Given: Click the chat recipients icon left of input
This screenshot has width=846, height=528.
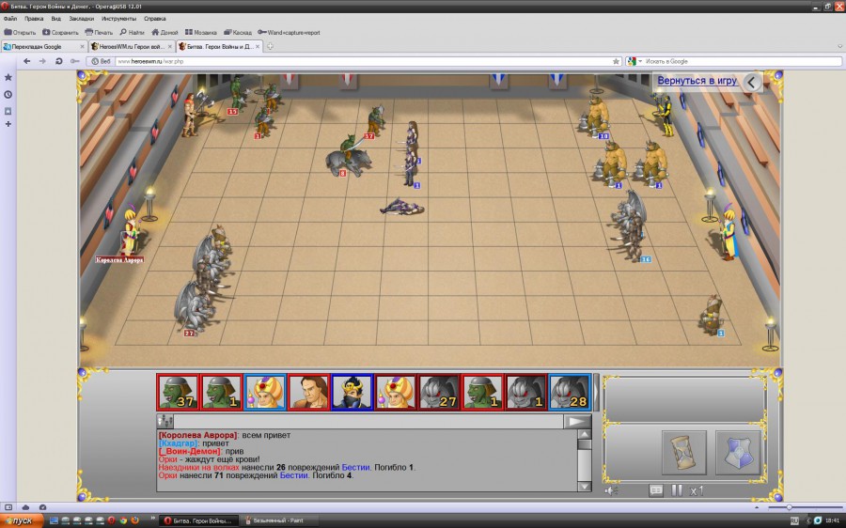Looking at the screenshot, I should coord(165,421).
